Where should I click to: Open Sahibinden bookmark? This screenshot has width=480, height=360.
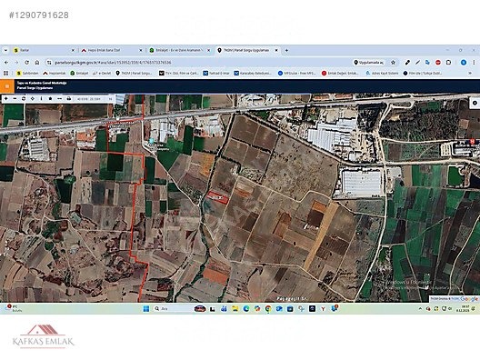(x=28, y=73)
